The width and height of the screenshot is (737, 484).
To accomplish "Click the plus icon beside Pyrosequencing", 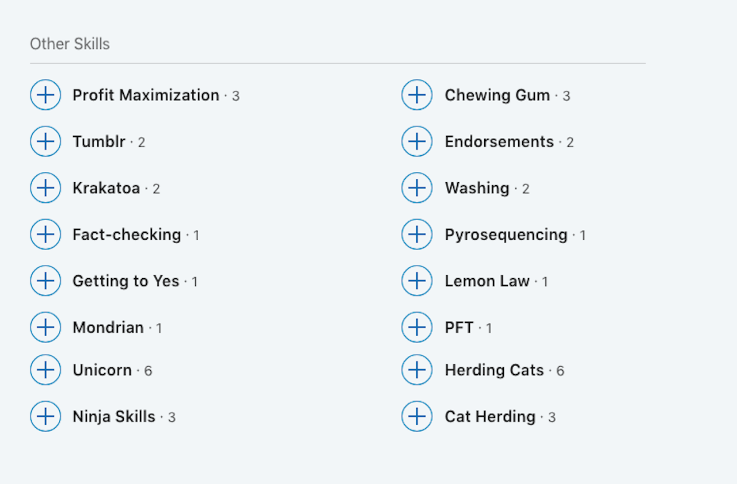I will click(x=417, y=235).
